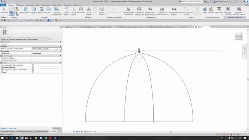Collapse the Размеры properties group
Viewport: 249px width, 140px height.
(x=61, y=47)
